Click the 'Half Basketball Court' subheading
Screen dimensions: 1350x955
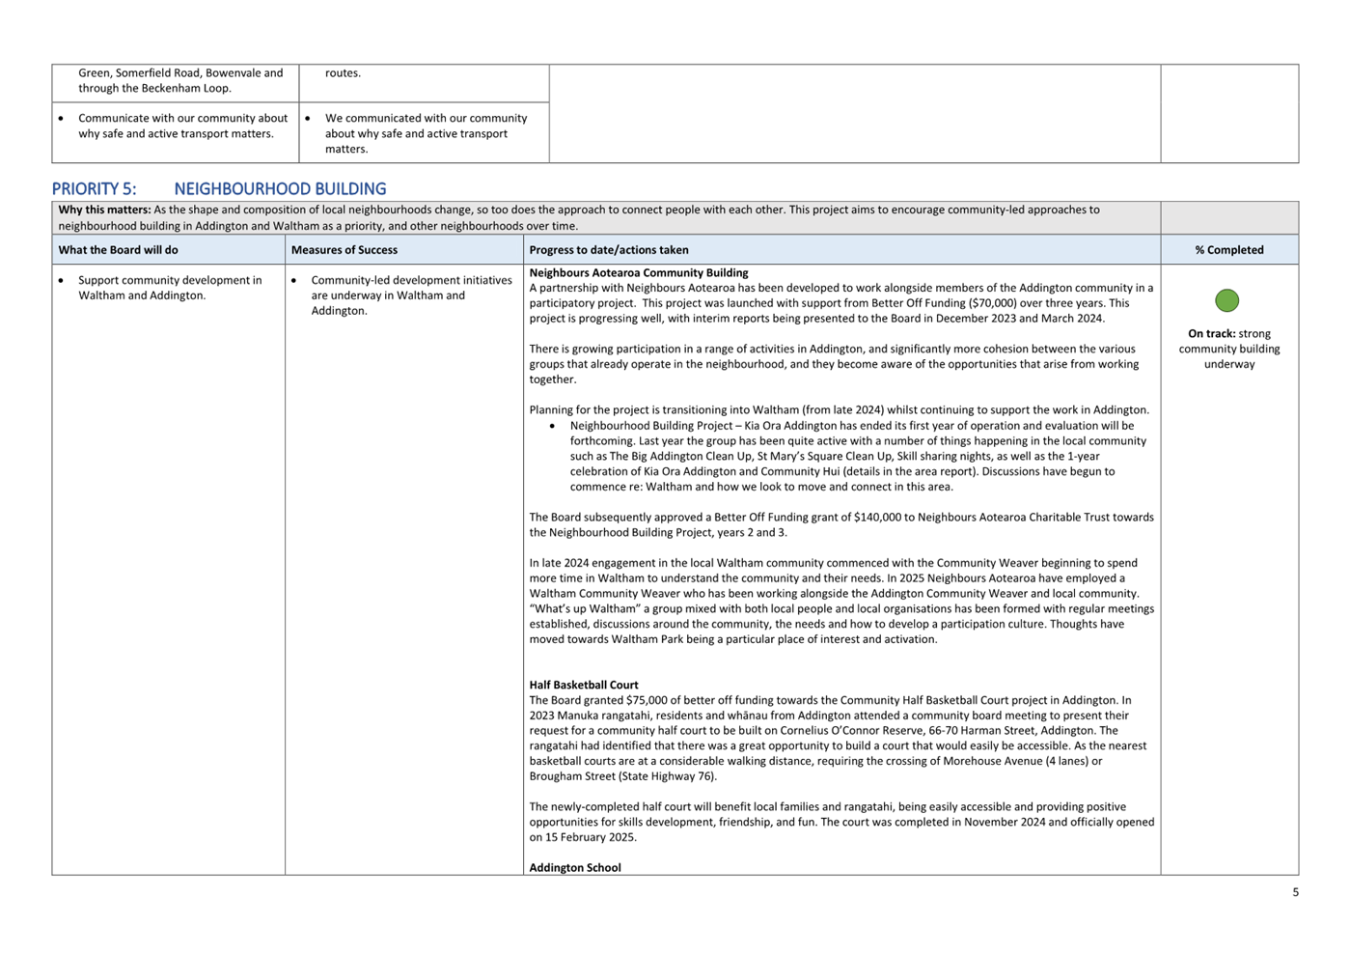[x=583, y=685]
